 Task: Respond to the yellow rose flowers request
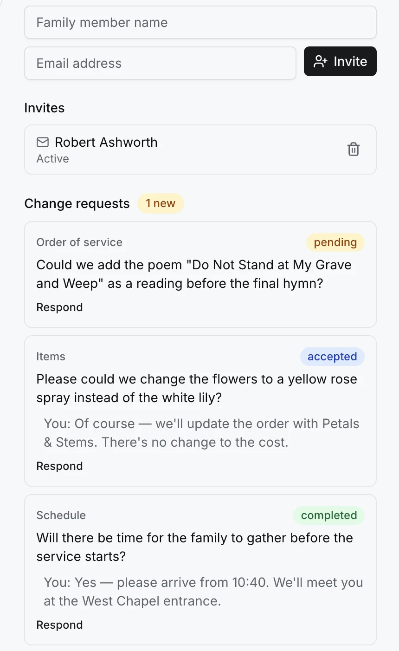(x=59, y=466)
